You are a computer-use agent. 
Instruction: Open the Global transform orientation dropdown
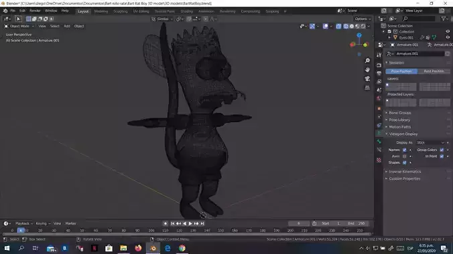(162, 19)
